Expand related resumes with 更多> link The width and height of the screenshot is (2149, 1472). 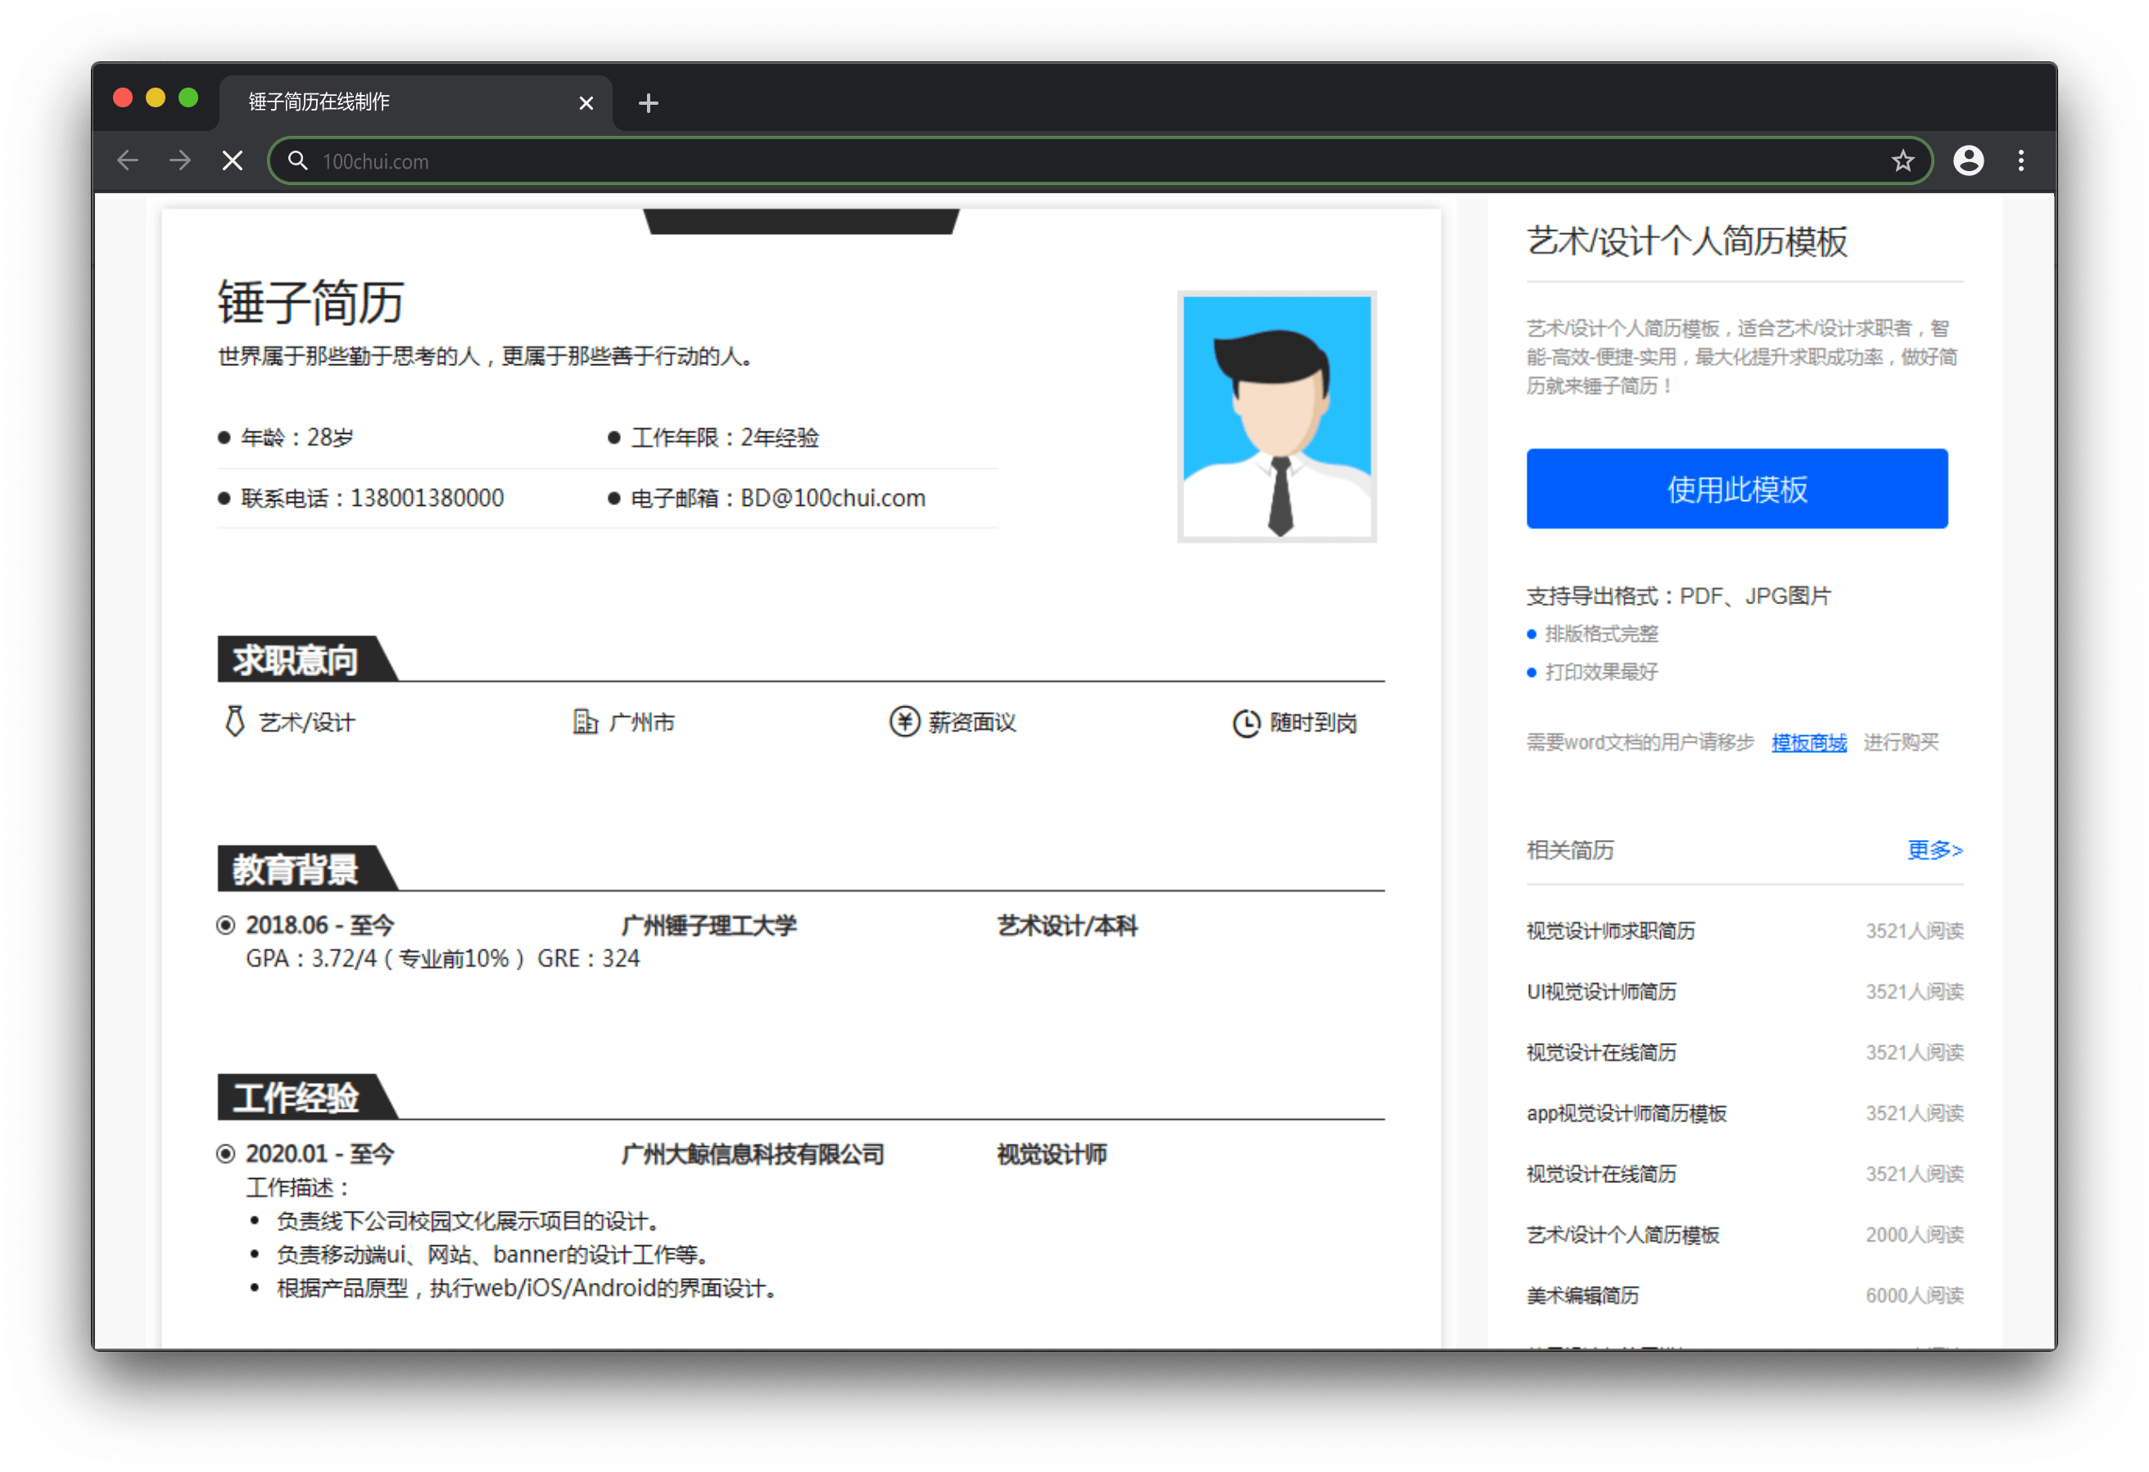point(1934,850)
